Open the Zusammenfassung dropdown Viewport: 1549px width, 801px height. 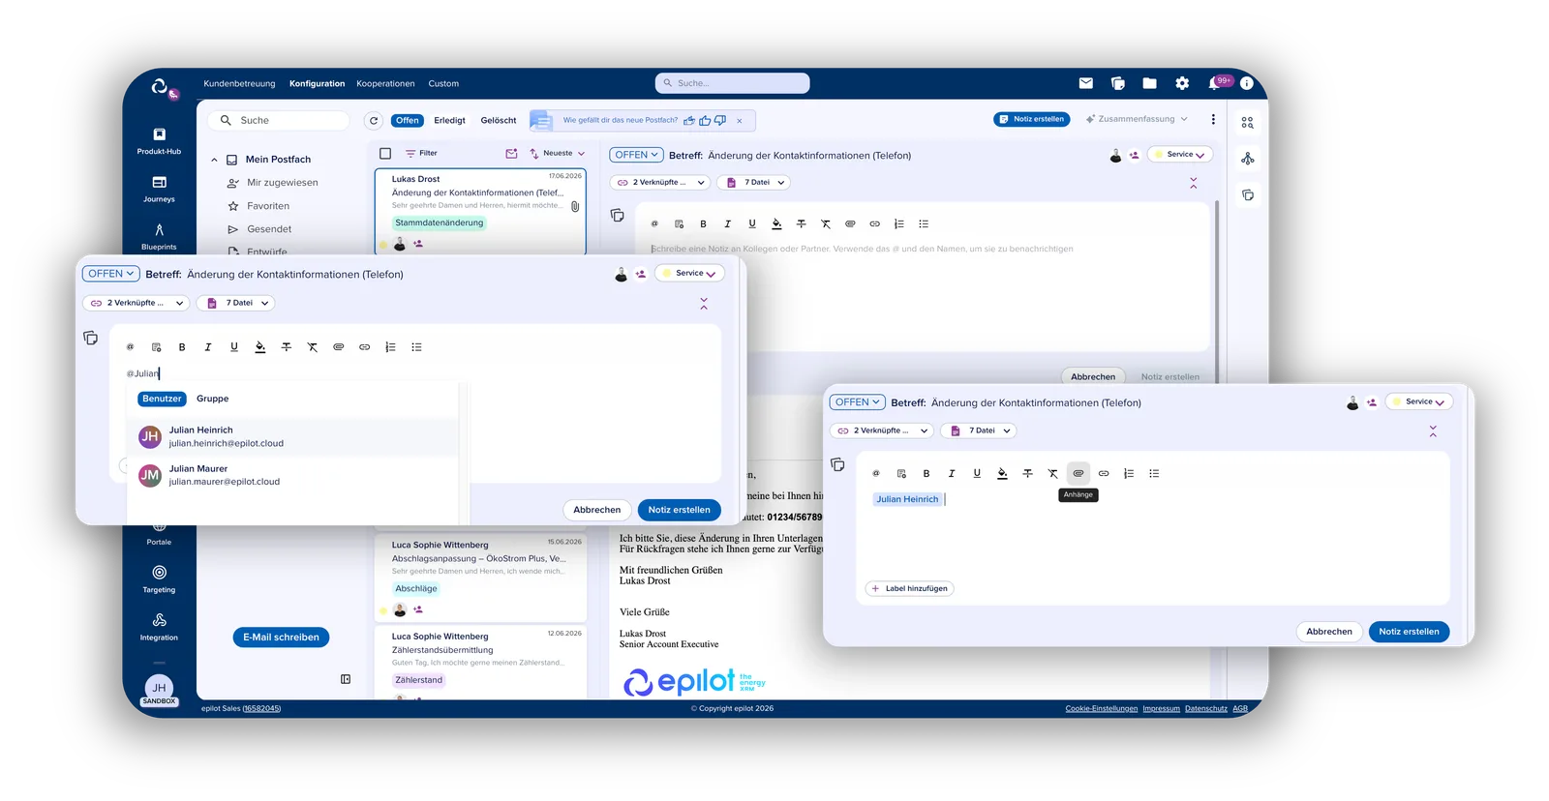click(1137, 119)
